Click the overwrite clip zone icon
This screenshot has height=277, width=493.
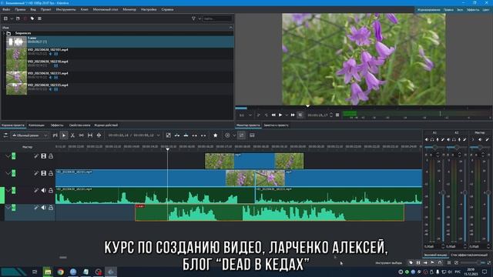(x=186, y=135)
